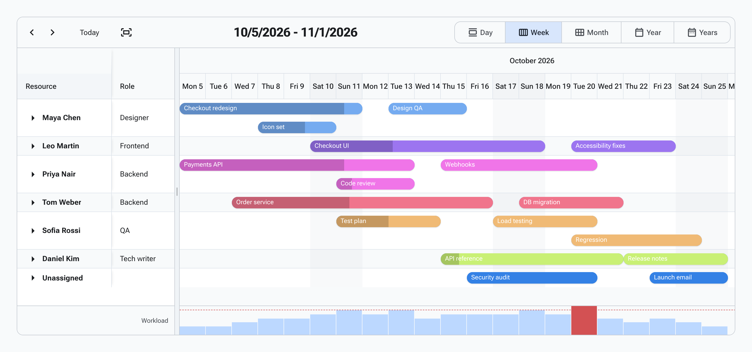752x352 pixels.
Task: Select the Webhooks task
Action: coord(519,165)
